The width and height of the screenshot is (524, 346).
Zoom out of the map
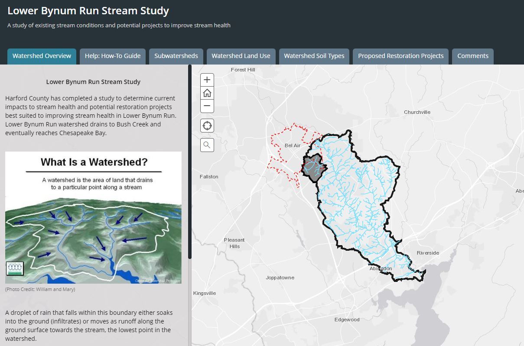[x=207, y=106]
